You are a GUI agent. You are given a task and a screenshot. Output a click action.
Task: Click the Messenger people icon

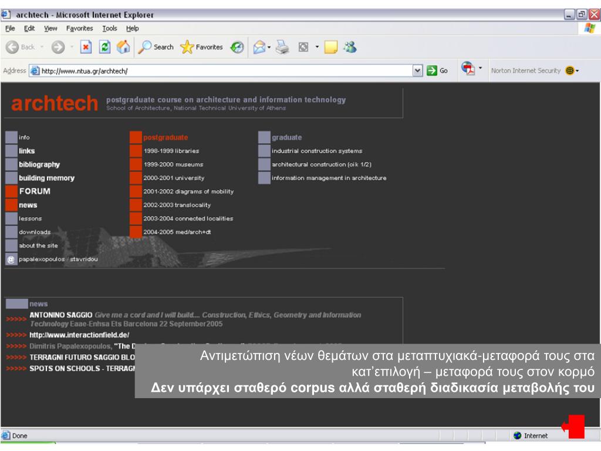350,47
